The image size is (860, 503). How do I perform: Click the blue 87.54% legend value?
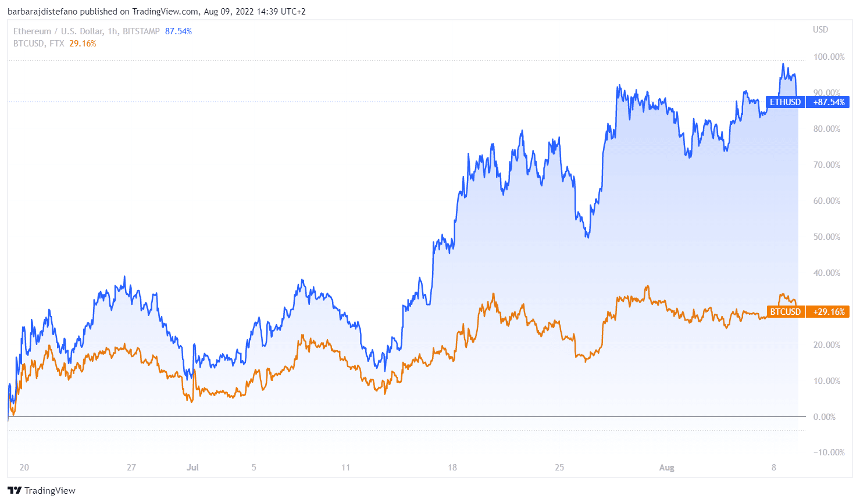coord(179,31)
